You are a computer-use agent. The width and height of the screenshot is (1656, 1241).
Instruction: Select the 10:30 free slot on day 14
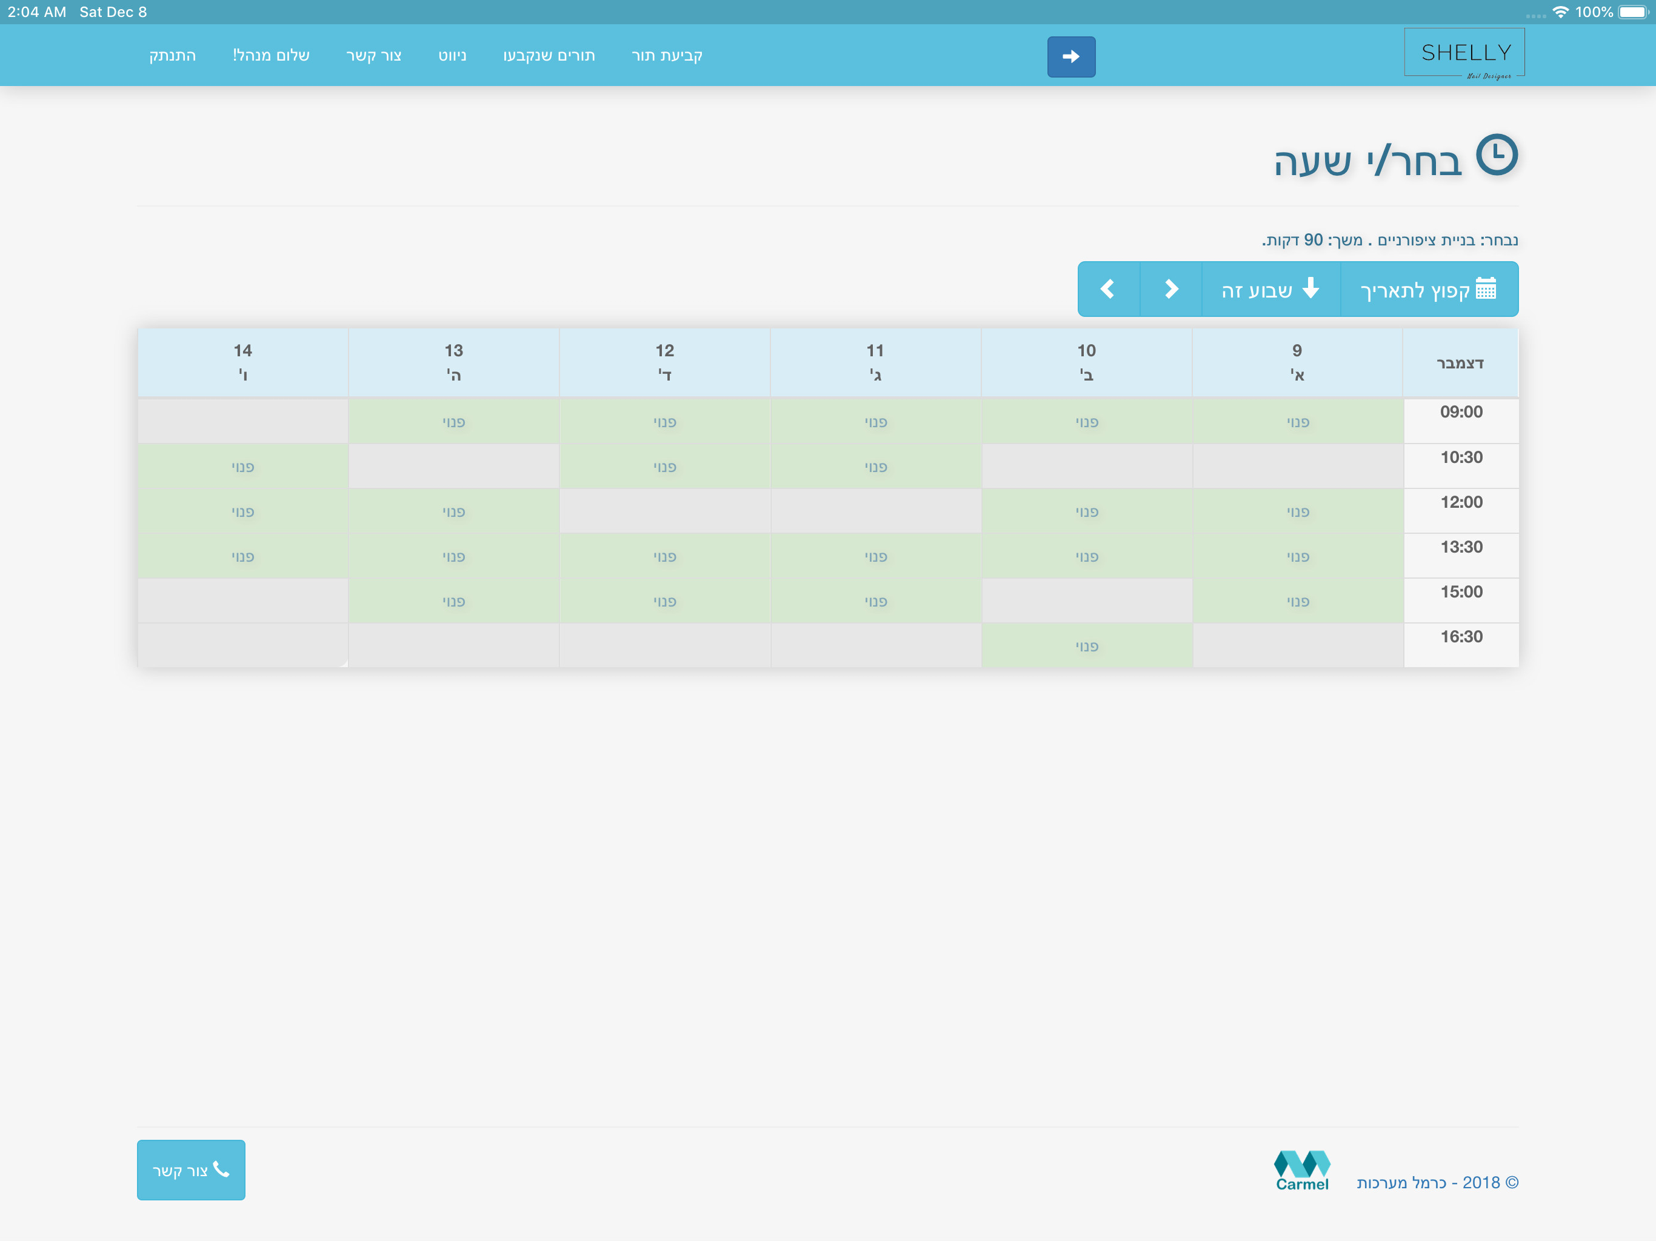(x=242, y=467)
